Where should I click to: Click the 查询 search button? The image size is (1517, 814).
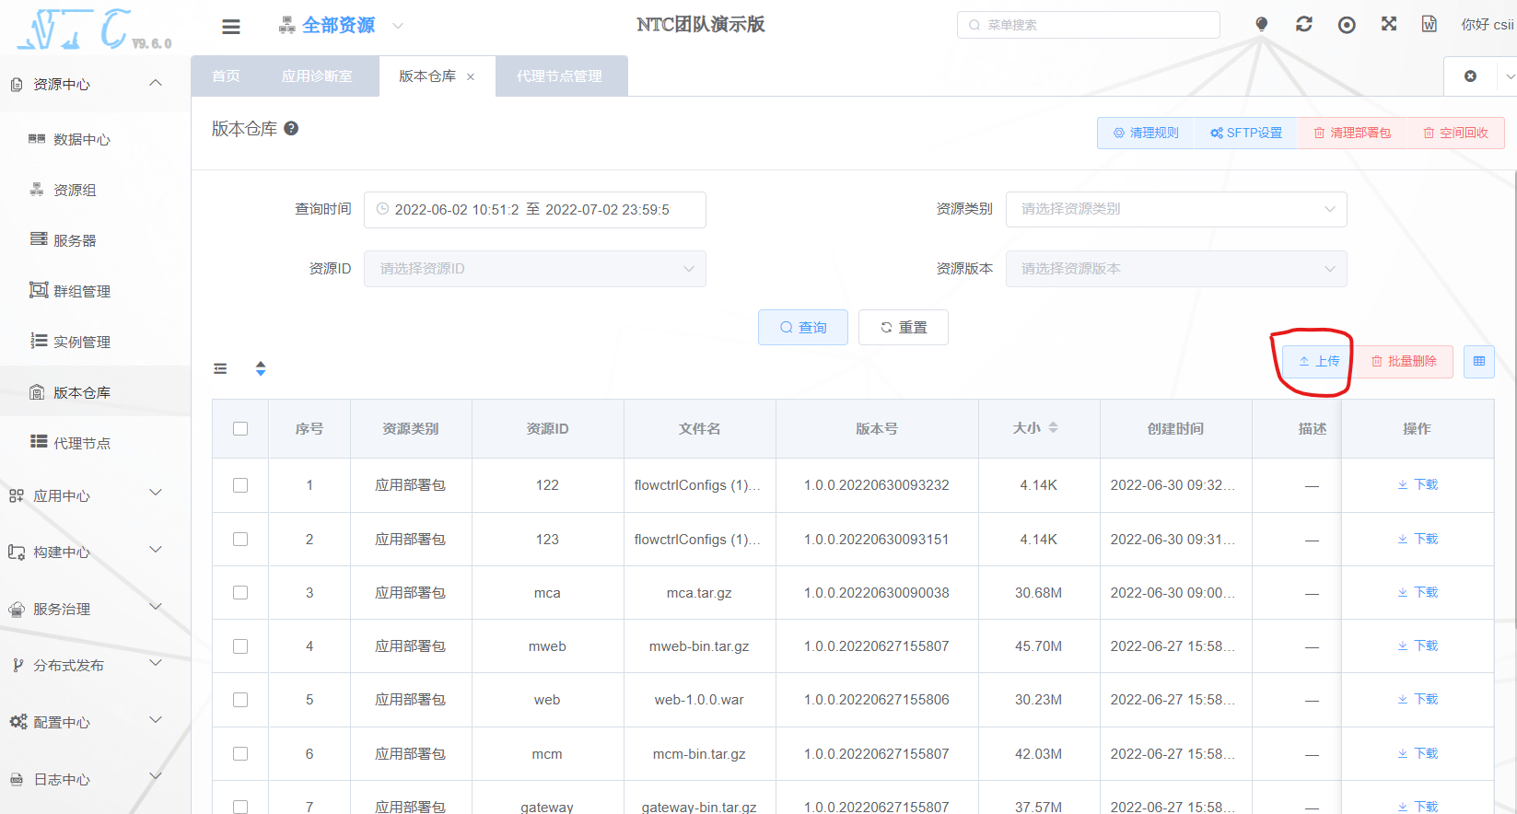[x=803, y=328]
